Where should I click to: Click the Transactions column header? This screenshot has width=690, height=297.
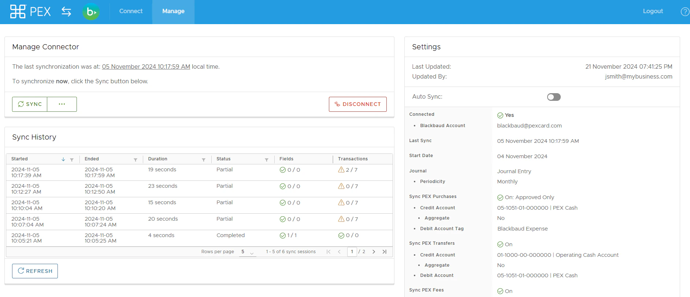(x=353, y=159)
